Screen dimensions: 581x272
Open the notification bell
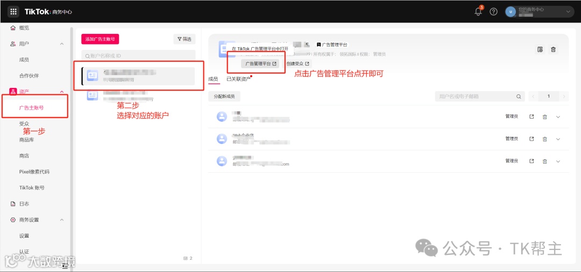coord(478,11)
